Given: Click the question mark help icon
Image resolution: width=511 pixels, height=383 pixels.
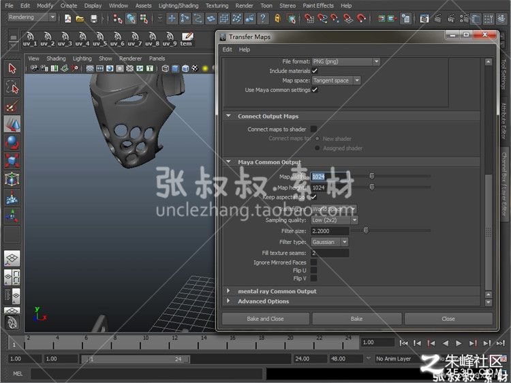Looking at the screenshot, I should click(263, 18).
